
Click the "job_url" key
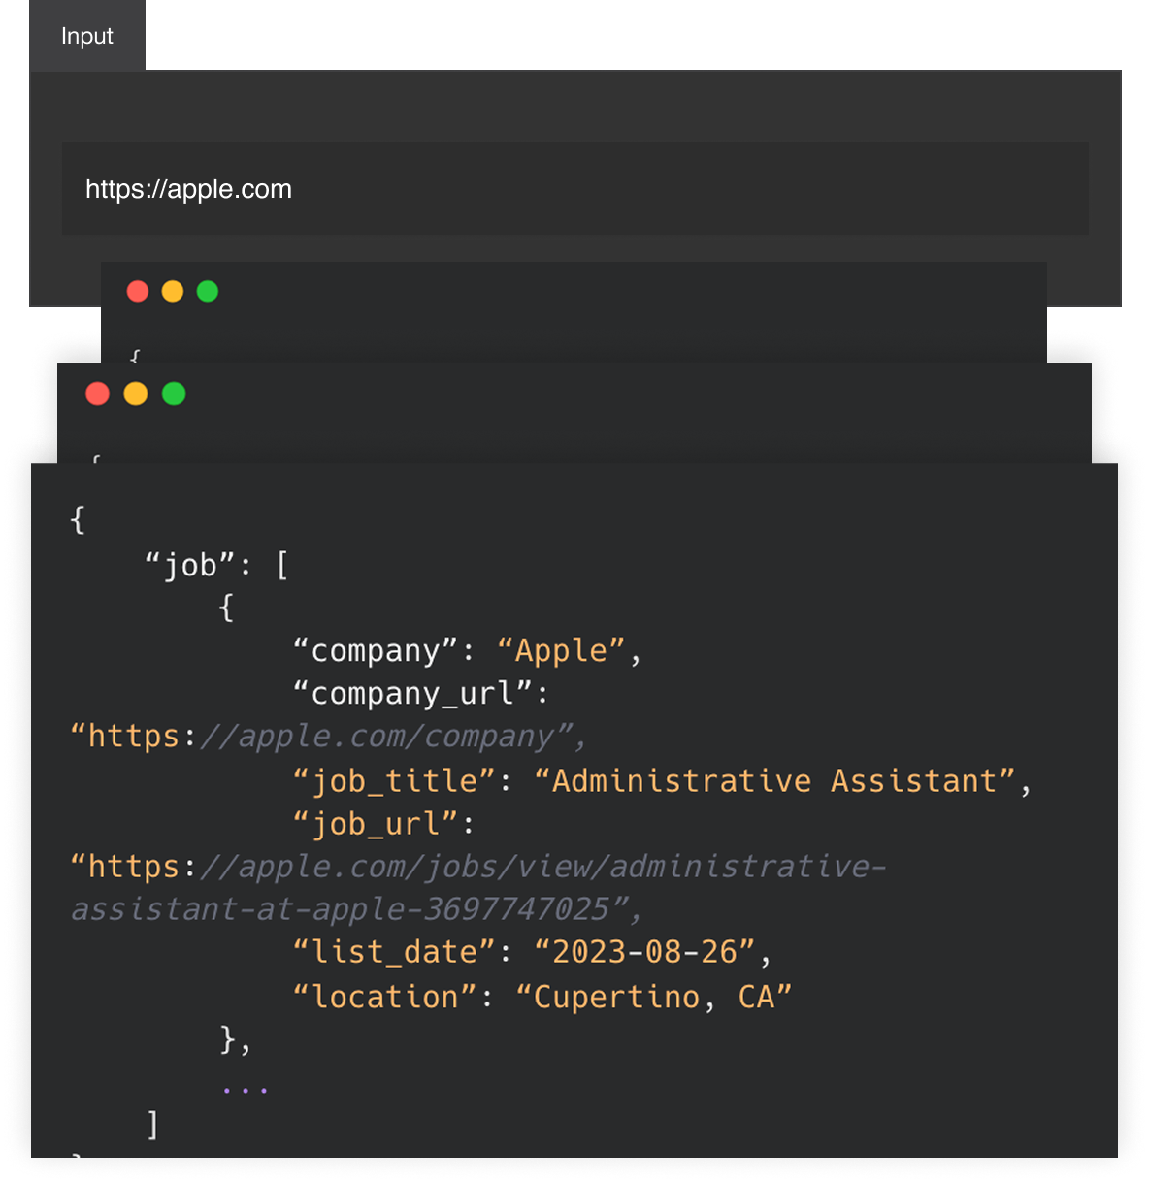pyautogui.click(x=375, y=824)
